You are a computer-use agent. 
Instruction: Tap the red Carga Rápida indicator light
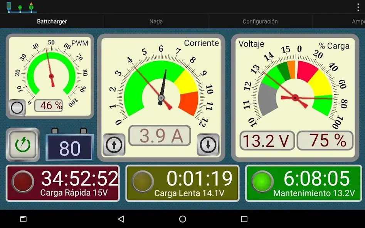click(x=23, y=182)
